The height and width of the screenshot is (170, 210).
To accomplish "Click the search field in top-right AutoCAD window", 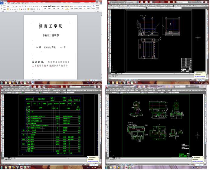I will coord(182,2).
